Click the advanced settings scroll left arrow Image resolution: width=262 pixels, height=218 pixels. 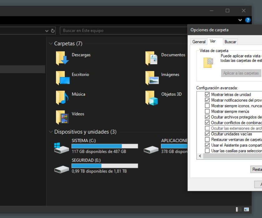coord(200,156)
